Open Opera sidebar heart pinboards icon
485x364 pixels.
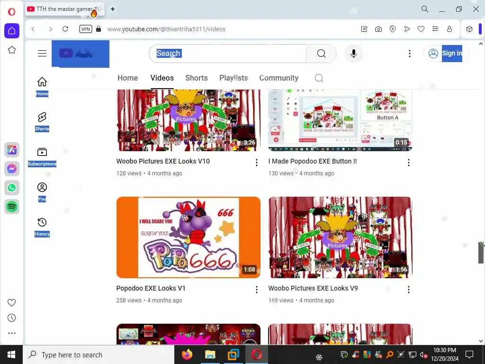click(x=11, y=302)
